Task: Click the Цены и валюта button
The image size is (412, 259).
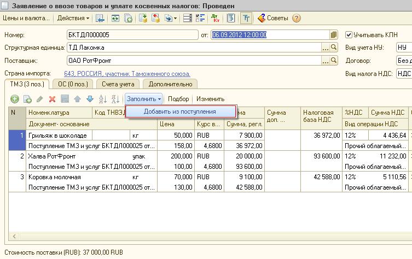Action: click(x=26, y=18)
